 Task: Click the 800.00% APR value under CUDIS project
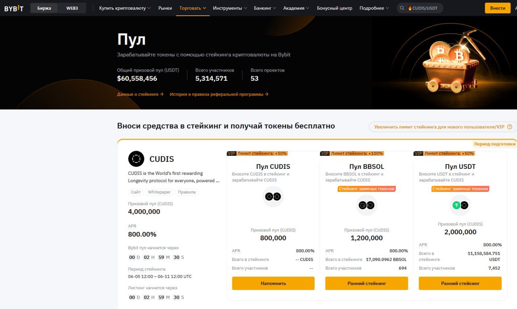pyautogui.click(x=142, y=234)
